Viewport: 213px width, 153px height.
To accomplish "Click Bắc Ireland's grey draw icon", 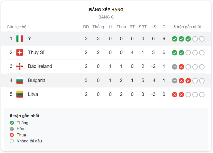I will coord(175,67).
